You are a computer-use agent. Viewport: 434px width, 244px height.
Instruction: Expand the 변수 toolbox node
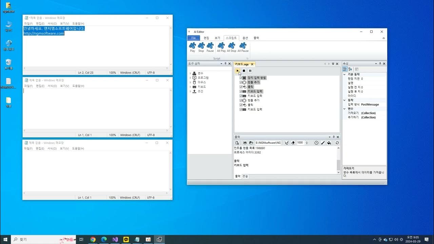click(190, 73)
